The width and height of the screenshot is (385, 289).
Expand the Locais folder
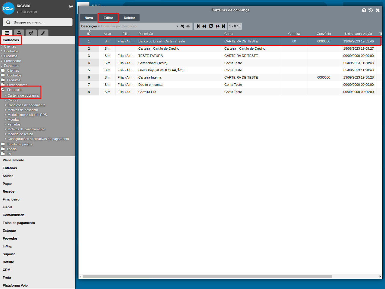pos(9,149)
